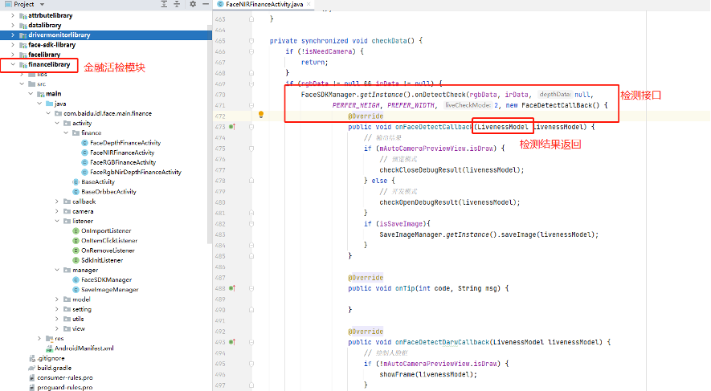Click the onTip method name
The image size is (711, 391).
pos(405,288)
